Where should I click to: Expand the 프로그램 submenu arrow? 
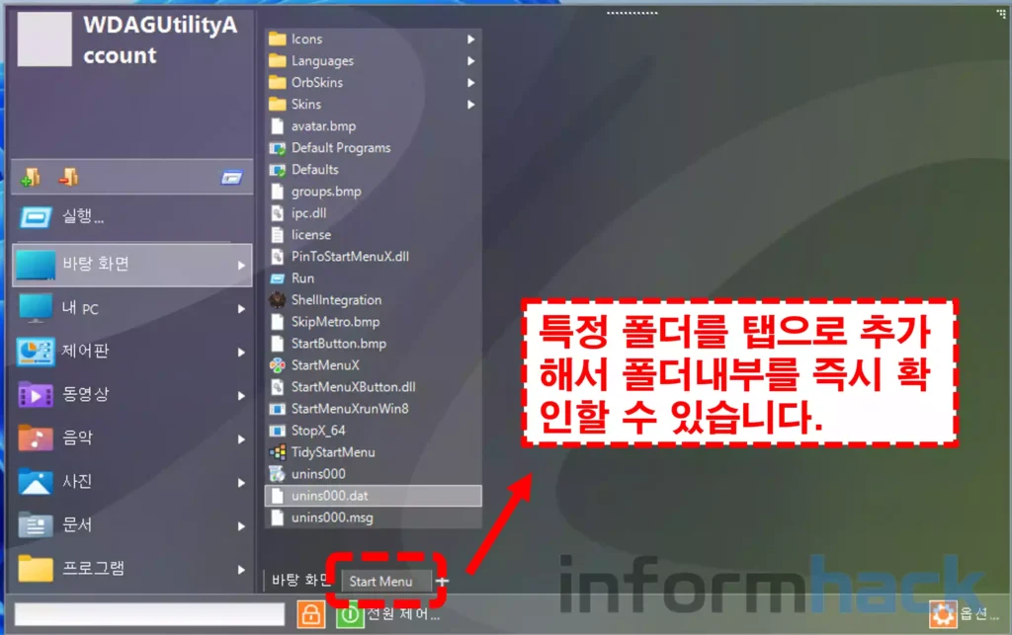(242, 570)
